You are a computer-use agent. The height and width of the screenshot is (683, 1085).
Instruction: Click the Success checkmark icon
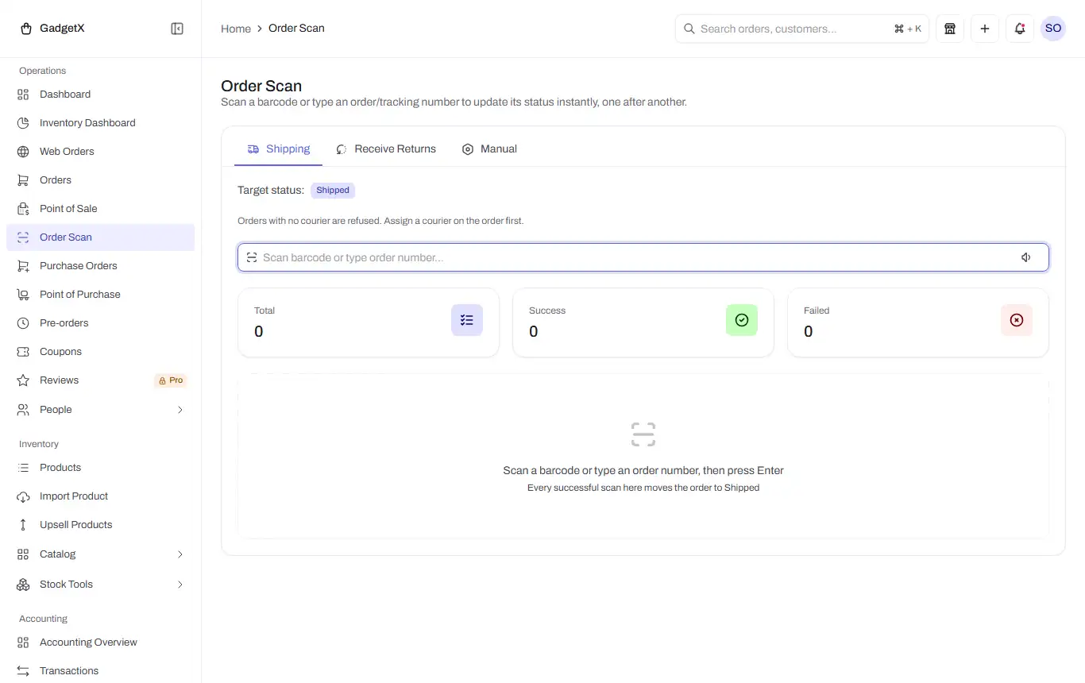click(742, 320)
